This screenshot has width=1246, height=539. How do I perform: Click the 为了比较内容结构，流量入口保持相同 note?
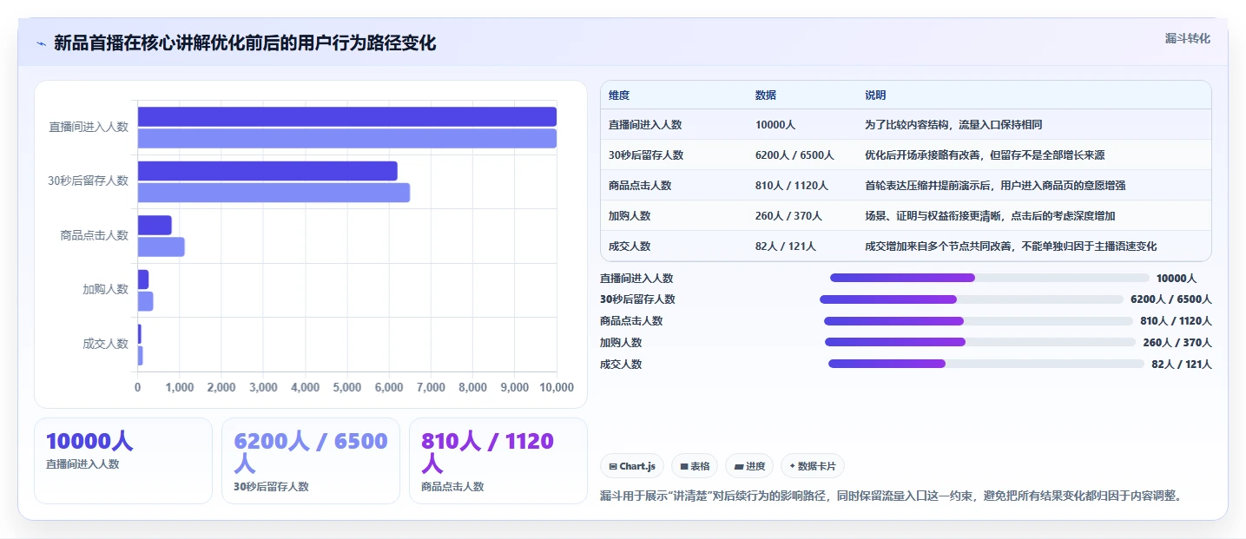tap(953, 125)
